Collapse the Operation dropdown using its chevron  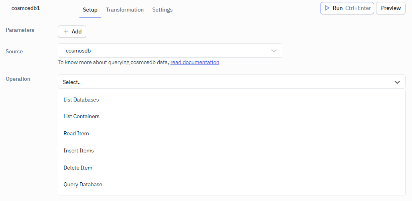(397, 82)
